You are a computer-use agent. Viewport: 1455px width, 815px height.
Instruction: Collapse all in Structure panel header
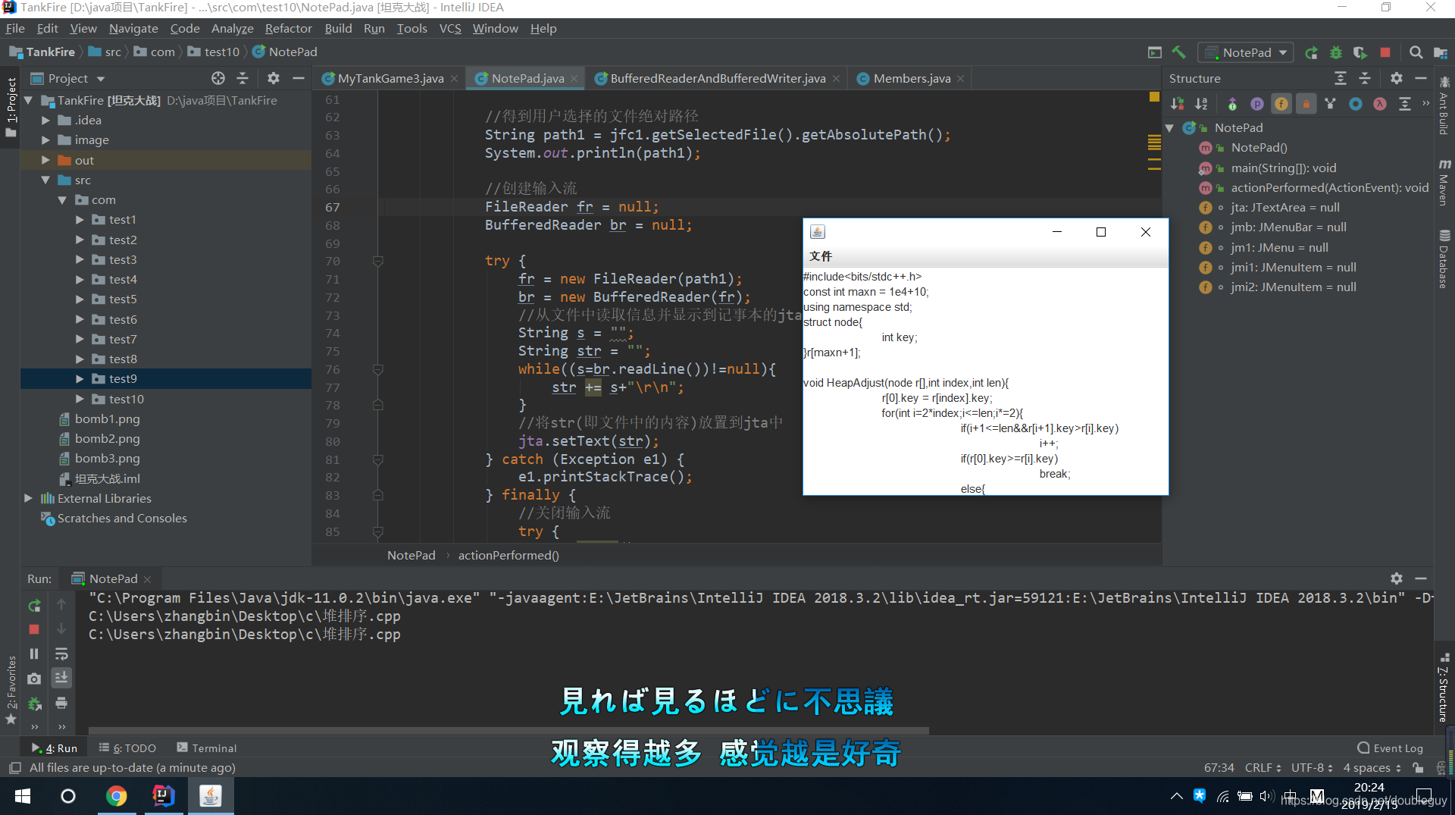[x=1365, y=78]
